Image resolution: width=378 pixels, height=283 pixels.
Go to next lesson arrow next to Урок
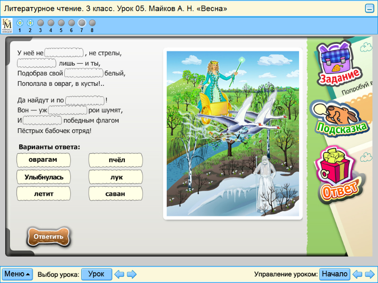point(132,274)
